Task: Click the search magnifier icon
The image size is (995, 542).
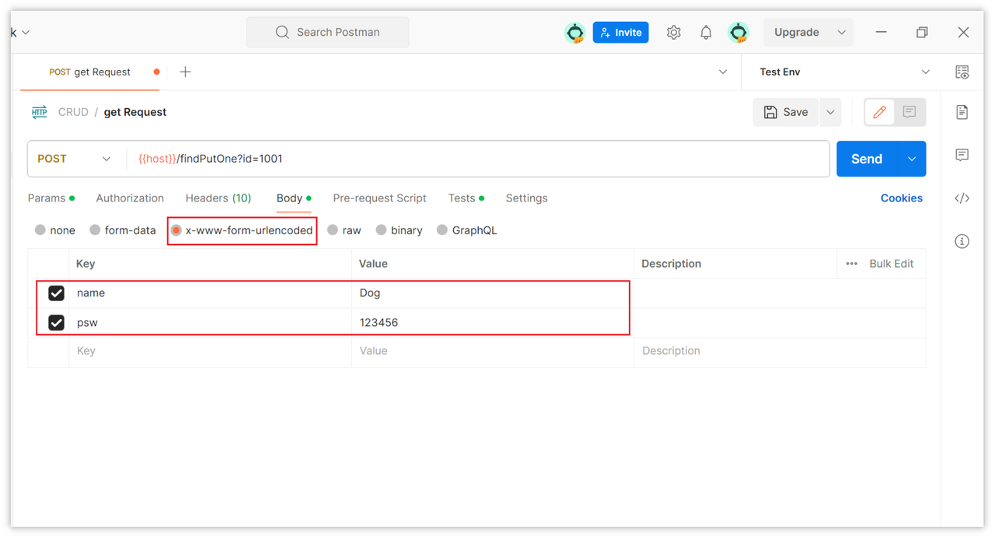Action: (x=282, y=33)
